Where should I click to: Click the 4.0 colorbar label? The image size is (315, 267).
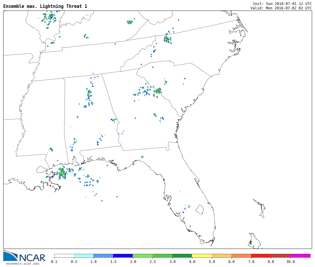click(x=192, y=261)
